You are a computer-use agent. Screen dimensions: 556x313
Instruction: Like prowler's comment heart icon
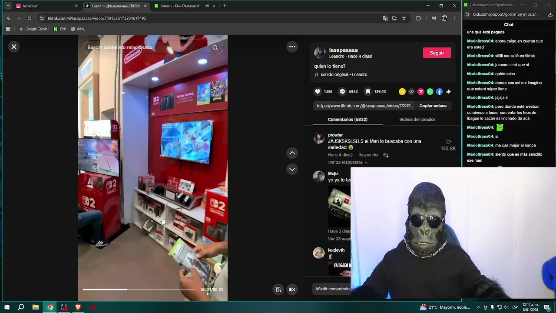[x=448, y=142]
